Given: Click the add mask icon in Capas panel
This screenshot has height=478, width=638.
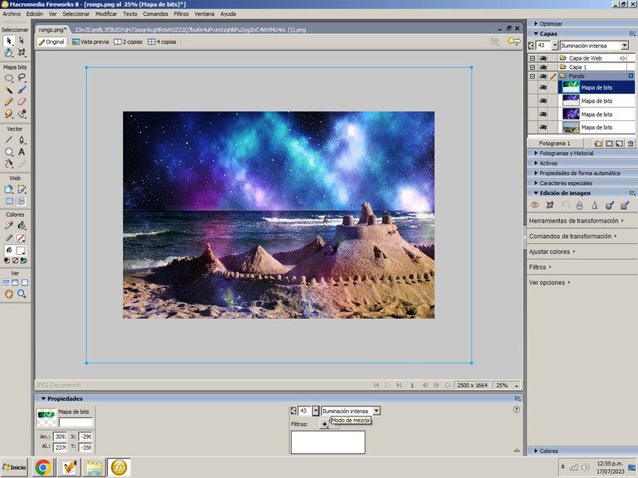Looking at the screenshot, I should coord(609,144).
